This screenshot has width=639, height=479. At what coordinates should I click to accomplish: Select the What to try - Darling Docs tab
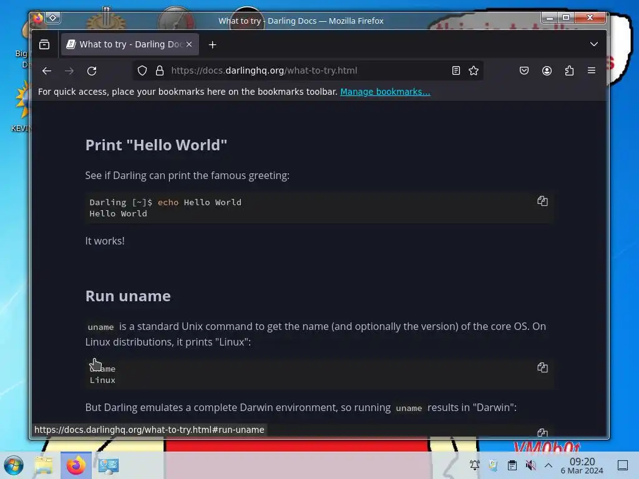click(130, 44)
